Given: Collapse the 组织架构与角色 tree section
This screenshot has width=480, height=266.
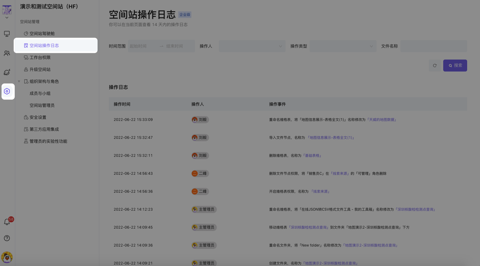Looking at the screenshot, I should click(19, 82).
